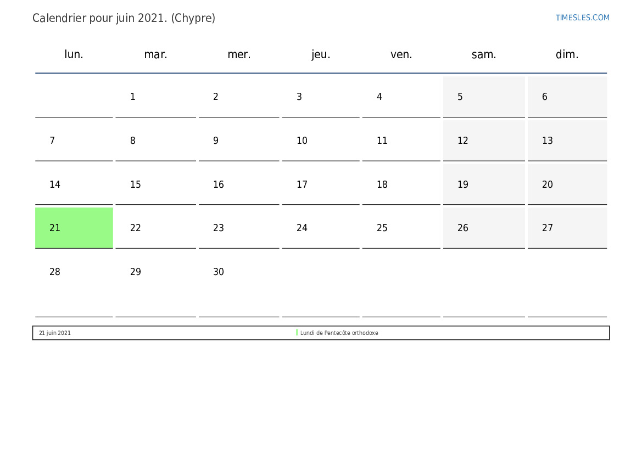642x454 pixels.
Task: Click Tuesday June 1 cell
Action: [155, 97]
